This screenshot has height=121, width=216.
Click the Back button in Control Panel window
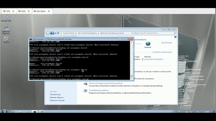(48, 33)
